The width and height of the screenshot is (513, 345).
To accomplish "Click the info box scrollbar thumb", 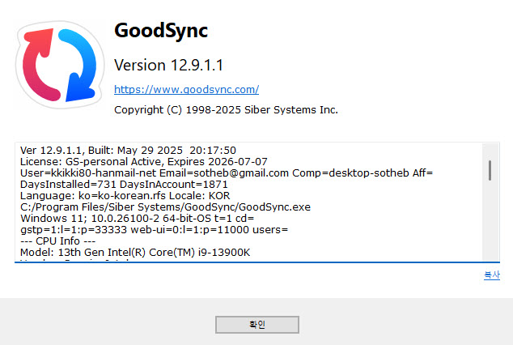I will click(490, 170).
